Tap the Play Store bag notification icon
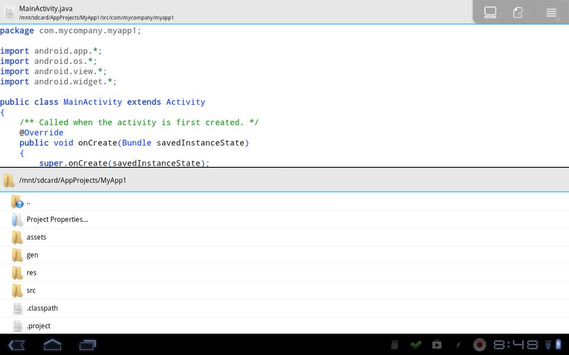The image size is (569, 355). click(x=437, y=344)
